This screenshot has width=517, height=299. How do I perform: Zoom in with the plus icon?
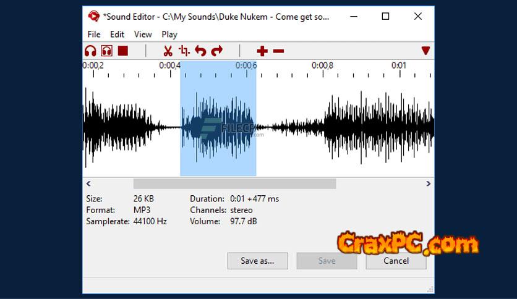coord(262,51)
